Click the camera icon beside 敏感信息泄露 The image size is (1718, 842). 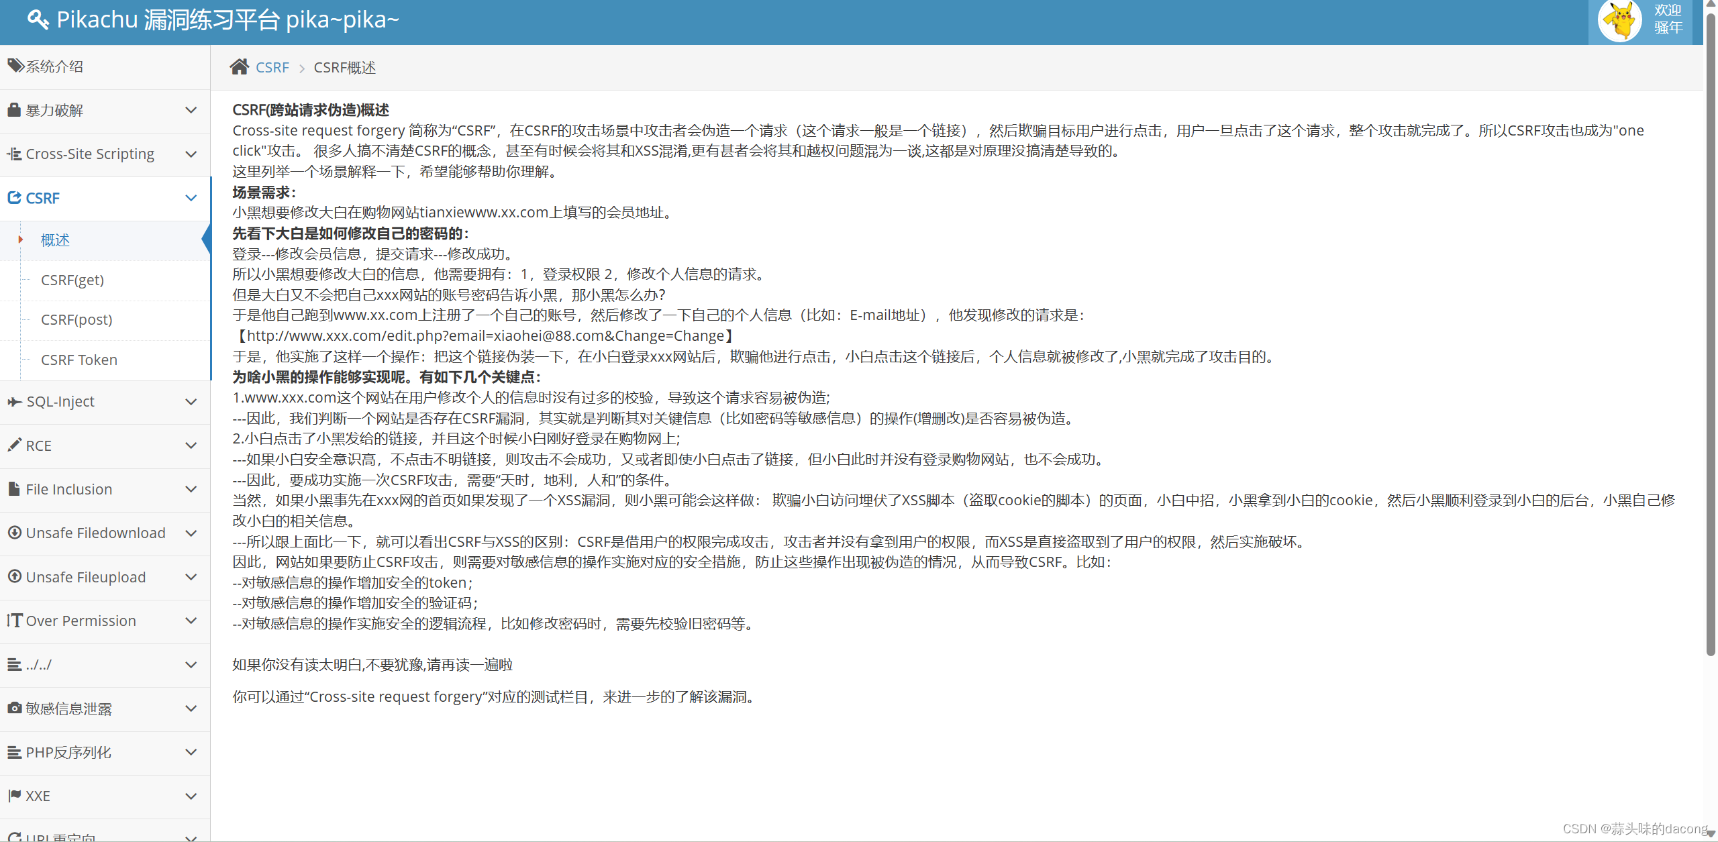click(x=14, y=708)
